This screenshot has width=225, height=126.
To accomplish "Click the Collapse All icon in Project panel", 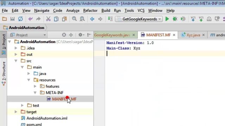I will point(71,35).
